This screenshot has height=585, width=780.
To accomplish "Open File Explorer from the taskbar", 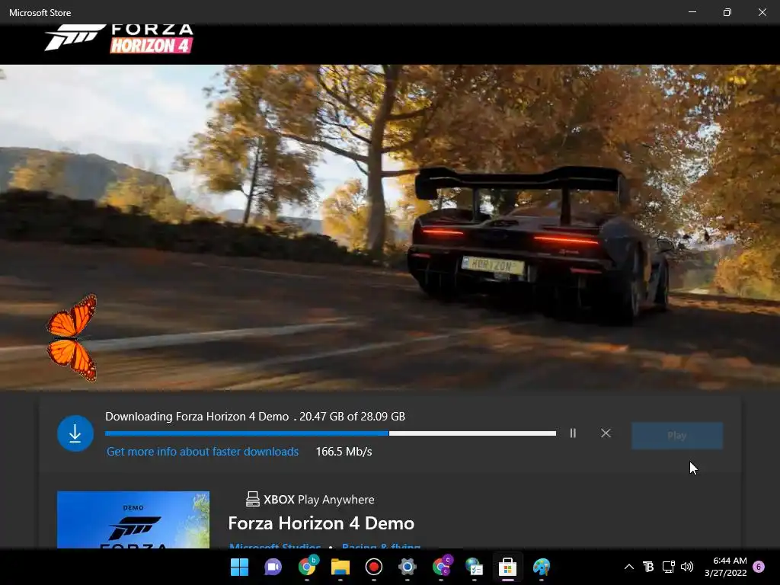I will click(x=340, y=567).
